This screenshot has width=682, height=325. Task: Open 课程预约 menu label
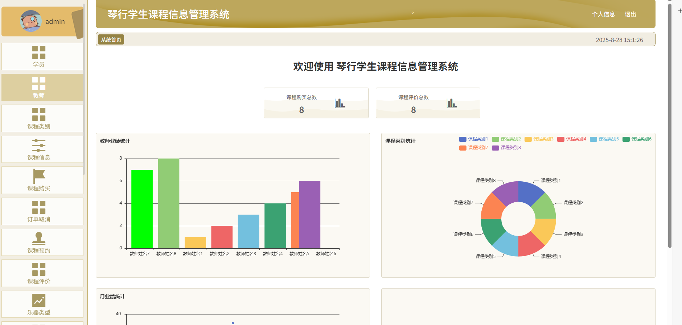click(x=39, y=250)
